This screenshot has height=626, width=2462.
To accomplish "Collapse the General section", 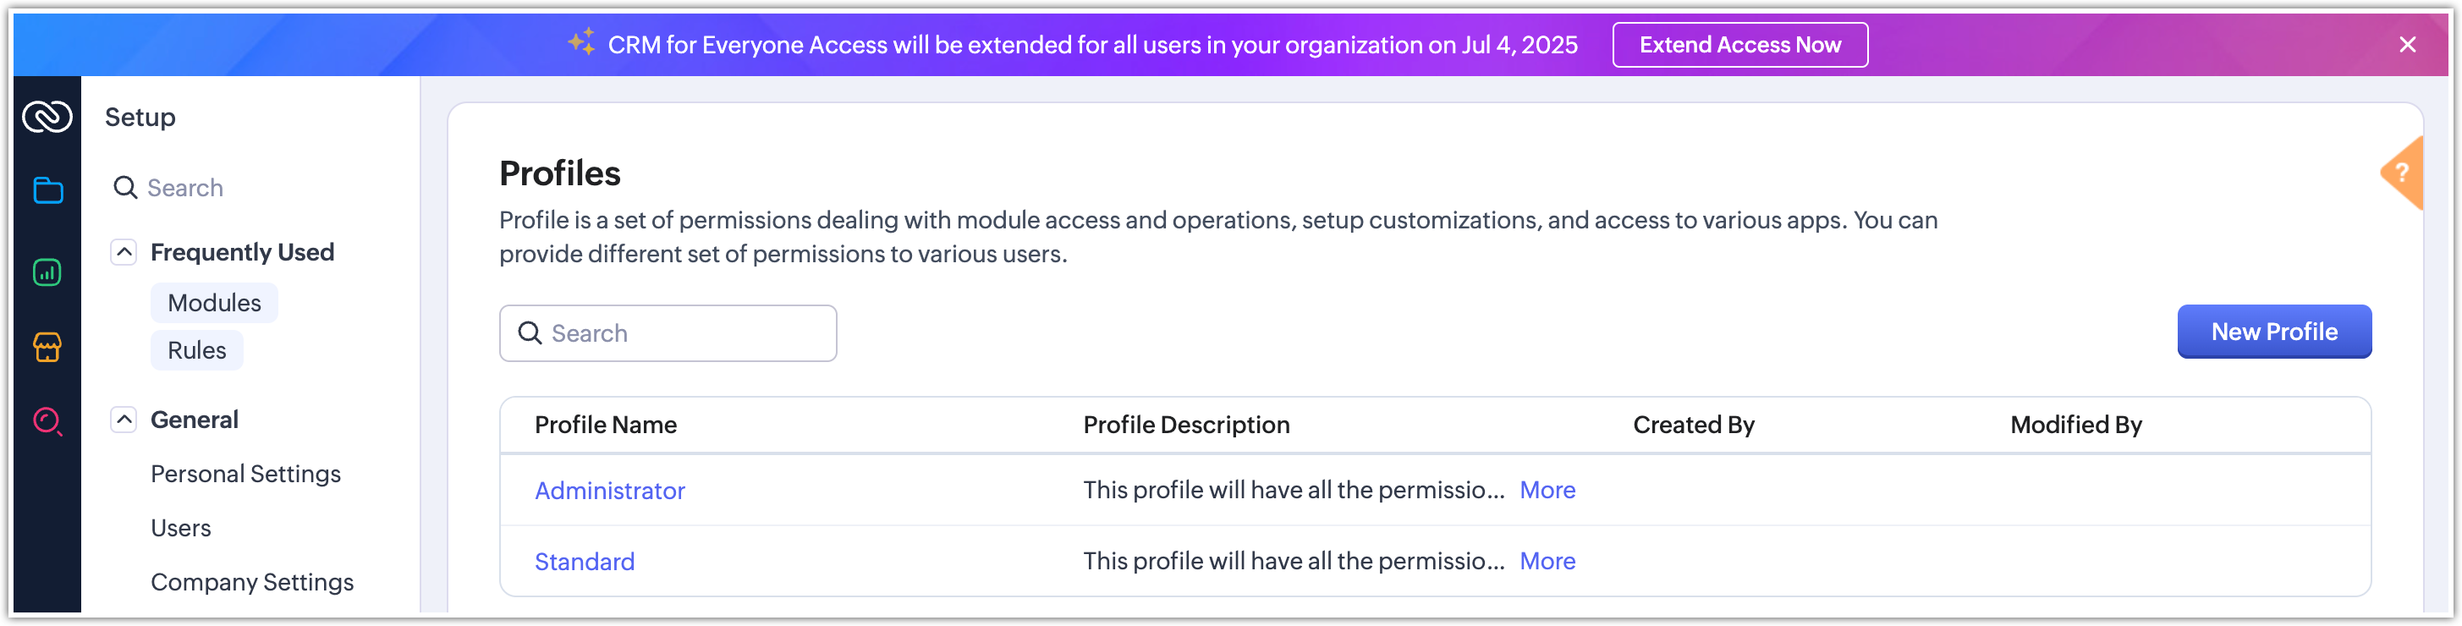I will click(124, 420).
